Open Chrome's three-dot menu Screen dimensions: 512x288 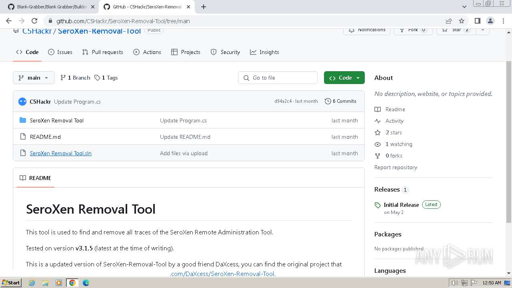point(503,21)
